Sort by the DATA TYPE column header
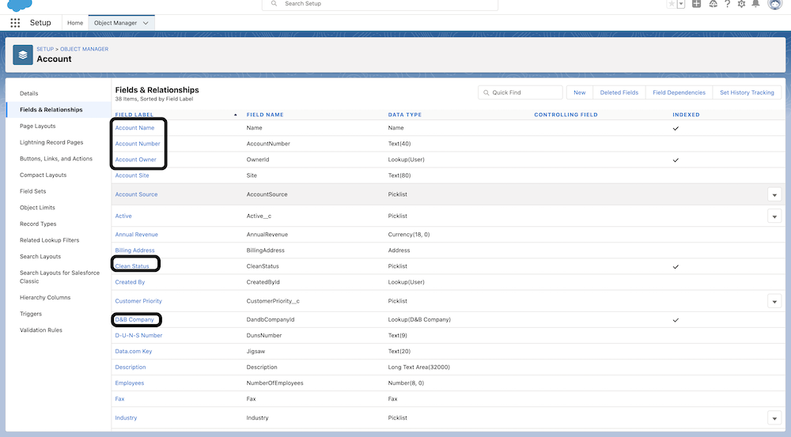The image size is (791, 437). coord(404,115)
